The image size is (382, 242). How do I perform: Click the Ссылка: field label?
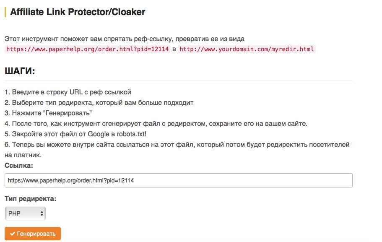pyautogui.click(x=19, y=166)
